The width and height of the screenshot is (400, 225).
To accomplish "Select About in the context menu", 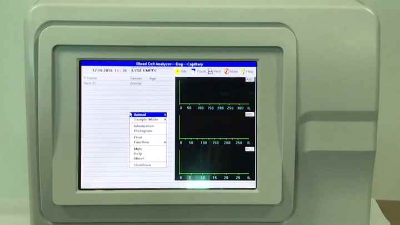I will coord(148,158).
